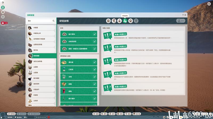Focus the animal search field
The image size is (213, 119).
tap(41, 21)
